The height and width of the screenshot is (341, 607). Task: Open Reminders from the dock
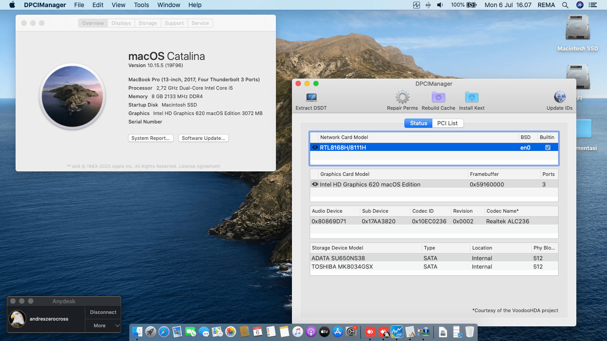tap(271, 331)
